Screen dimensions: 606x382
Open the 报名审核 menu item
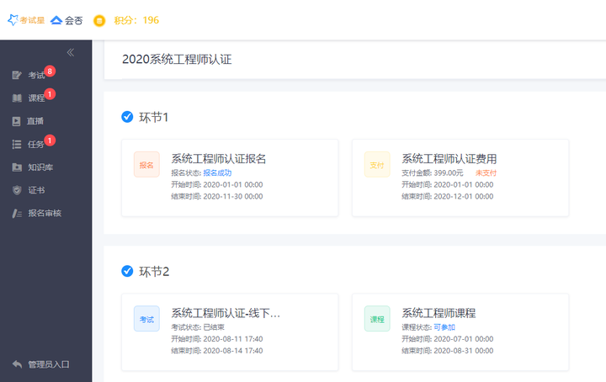[x=46, y=213]
